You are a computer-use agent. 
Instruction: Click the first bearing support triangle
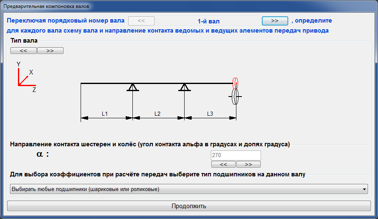coord(132,87)
